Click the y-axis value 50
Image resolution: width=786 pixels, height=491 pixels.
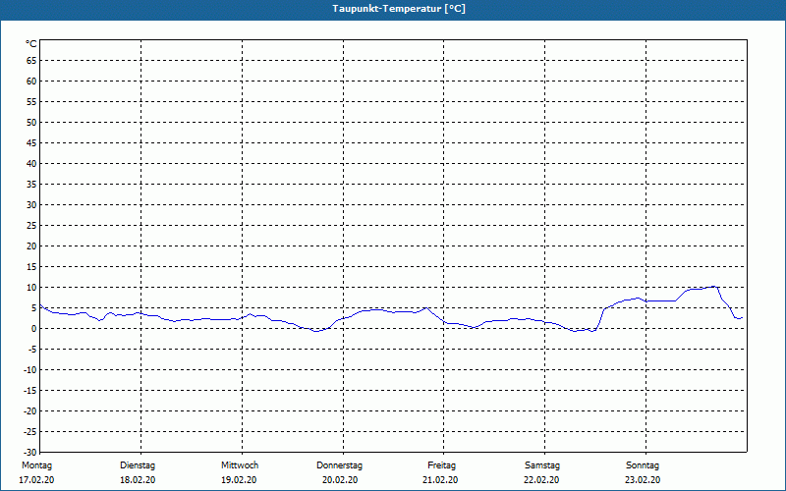[x=31, y=122]
